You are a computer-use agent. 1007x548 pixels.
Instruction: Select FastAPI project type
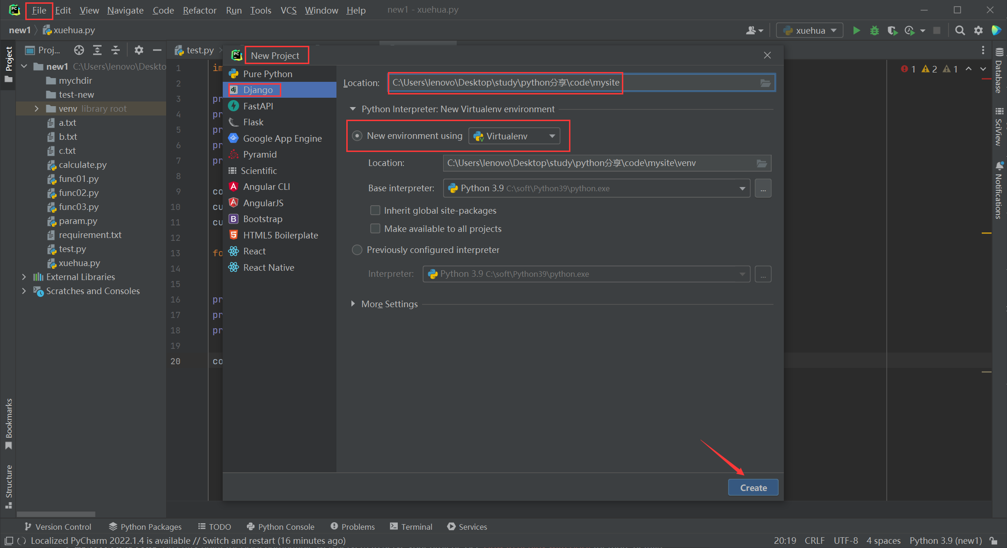pyautogui.click(x=279, y=106)
